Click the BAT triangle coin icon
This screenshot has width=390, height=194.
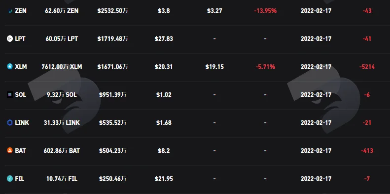pyautogui.click(x=10, y=151)
